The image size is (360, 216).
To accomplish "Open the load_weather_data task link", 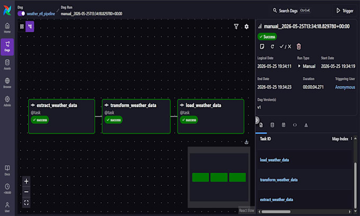I will click(274, 160).
